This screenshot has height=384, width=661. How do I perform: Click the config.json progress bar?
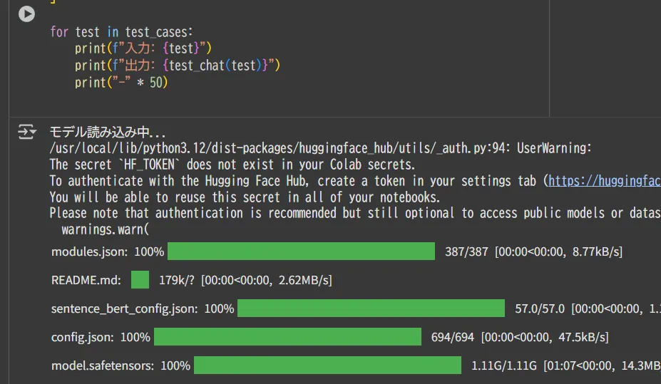click(x=287, y=337)
